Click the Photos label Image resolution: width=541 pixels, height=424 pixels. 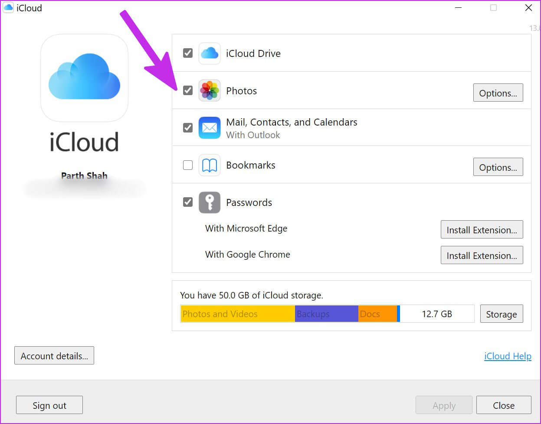coord(242,91)
